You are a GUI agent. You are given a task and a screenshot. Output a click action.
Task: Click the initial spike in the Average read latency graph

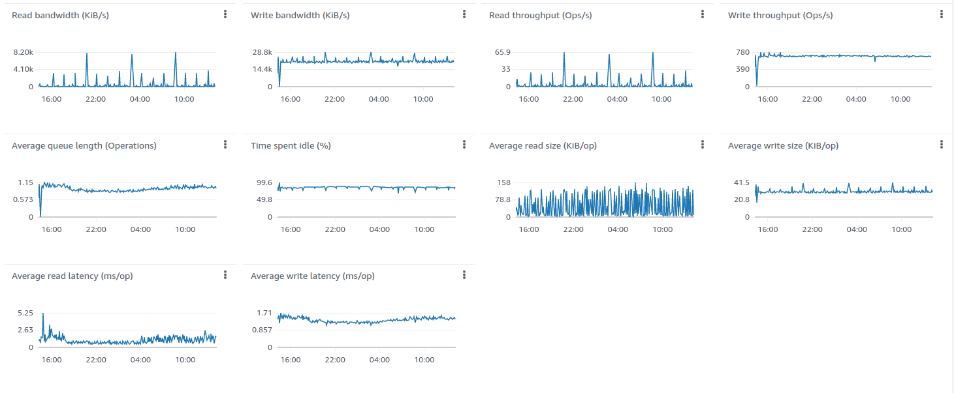(43, 315)
